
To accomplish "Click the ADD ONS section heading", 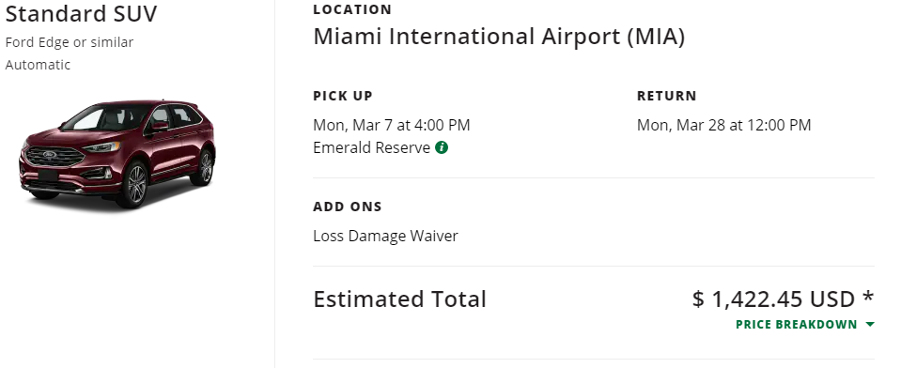I will coord(348,207).
